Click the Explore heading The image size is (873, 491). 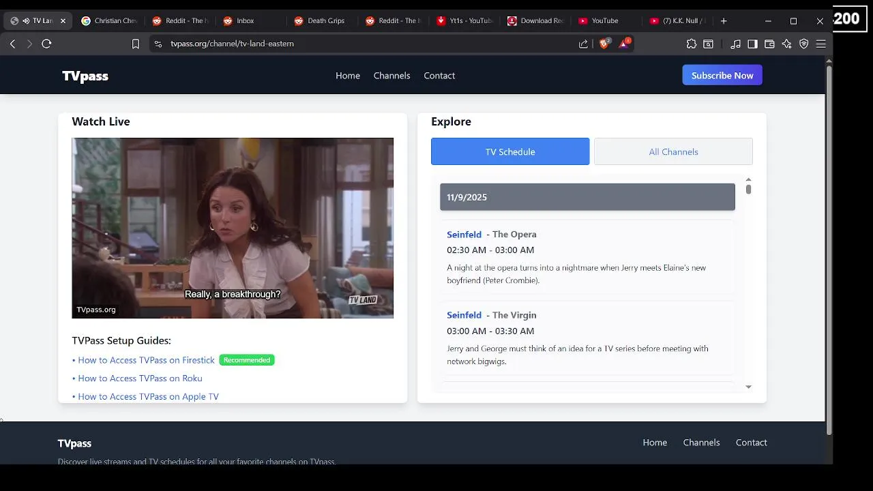[451, 121]
